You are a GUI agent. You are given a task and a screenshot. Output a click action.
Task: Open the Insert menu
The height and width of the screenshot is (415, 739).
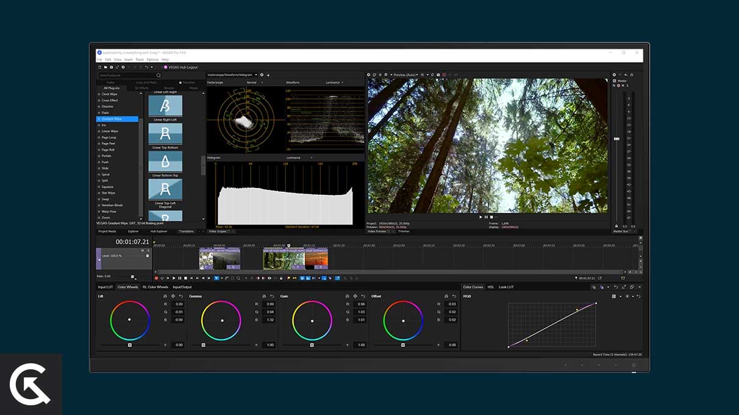(128, 60)
